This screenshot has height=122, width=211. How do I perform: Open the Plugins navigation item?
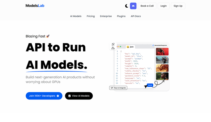pos(121,16)
